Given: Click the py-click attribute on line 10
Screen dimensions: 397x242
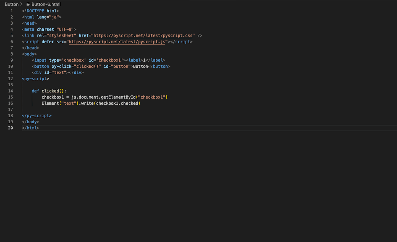Looking at the screenshot, I should point(61,66).
